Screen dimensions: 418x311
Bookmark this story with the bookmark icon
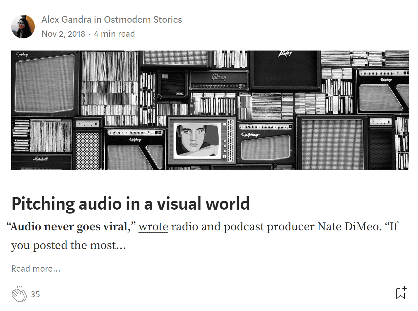coord(401,293)
